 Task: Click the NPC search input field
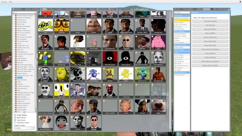24,12
